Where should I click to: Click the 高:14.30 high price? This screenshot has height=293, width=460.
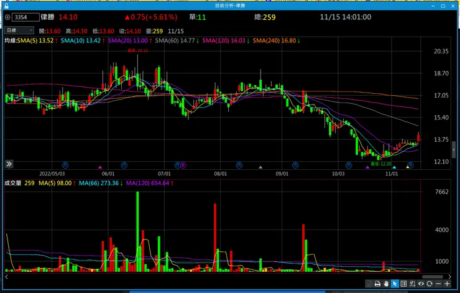76,31
